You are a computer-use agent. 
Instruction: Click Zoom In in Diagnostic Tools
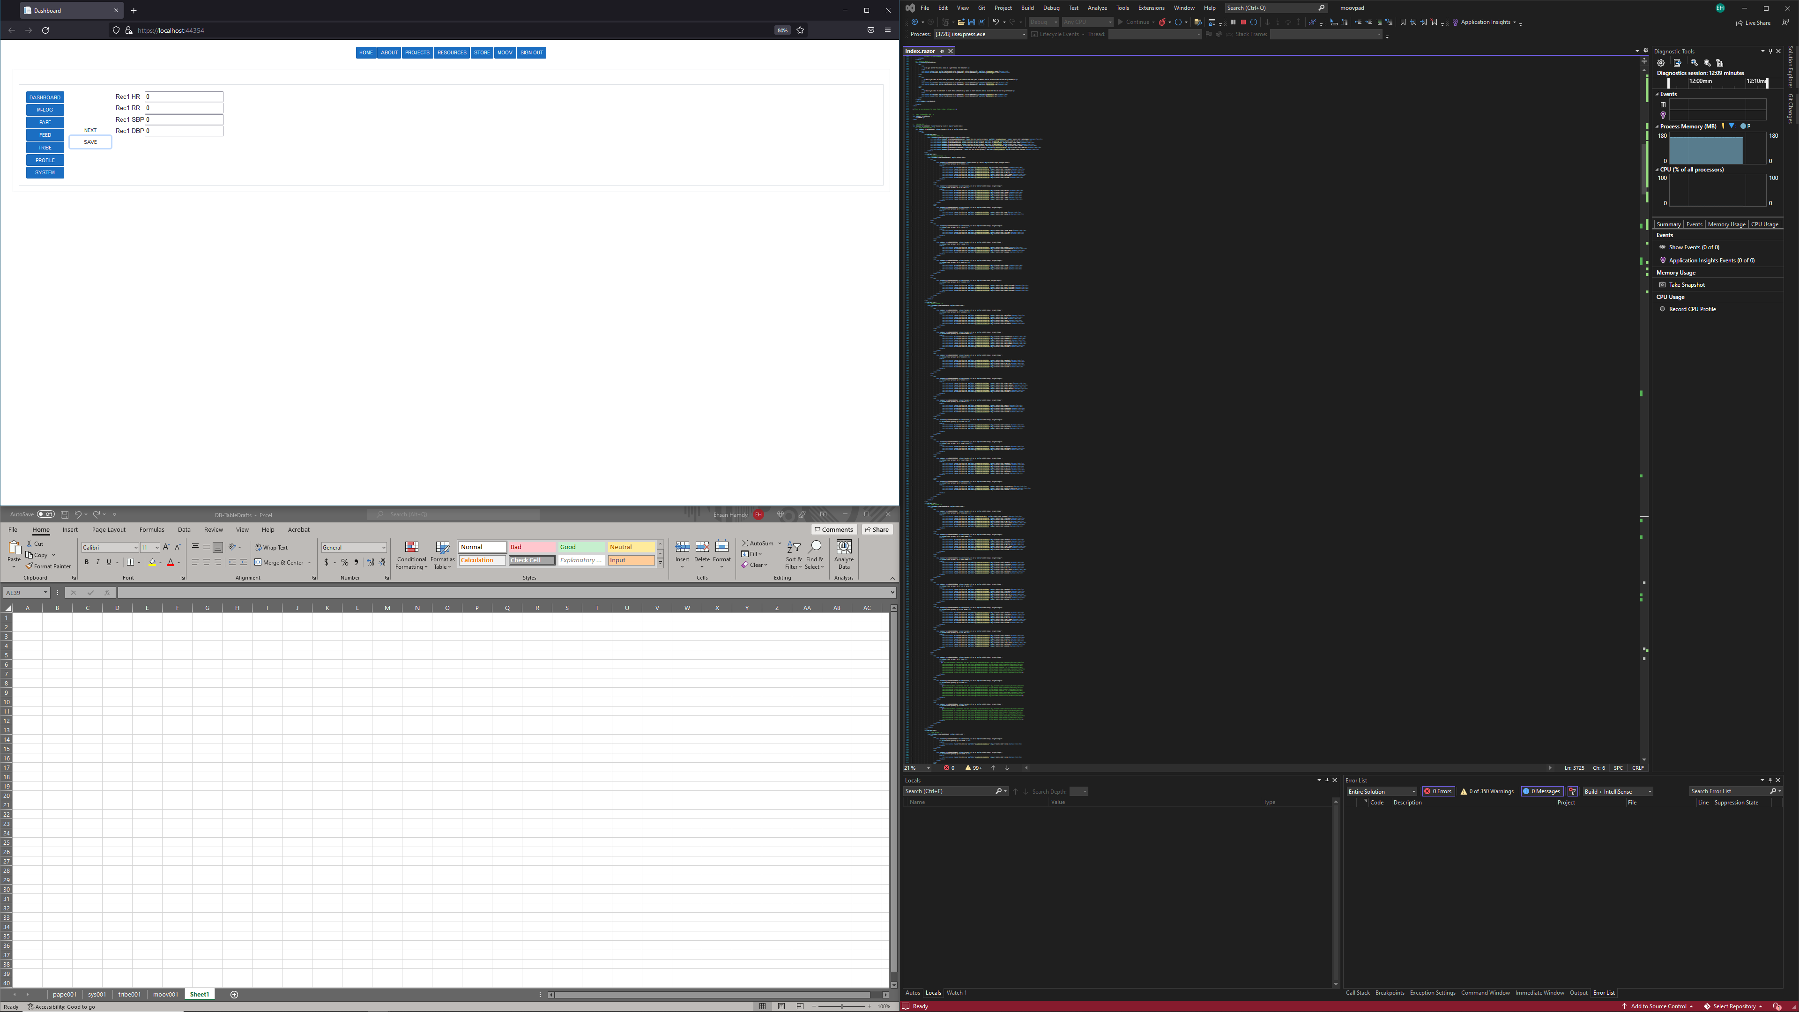[1694, 63]
